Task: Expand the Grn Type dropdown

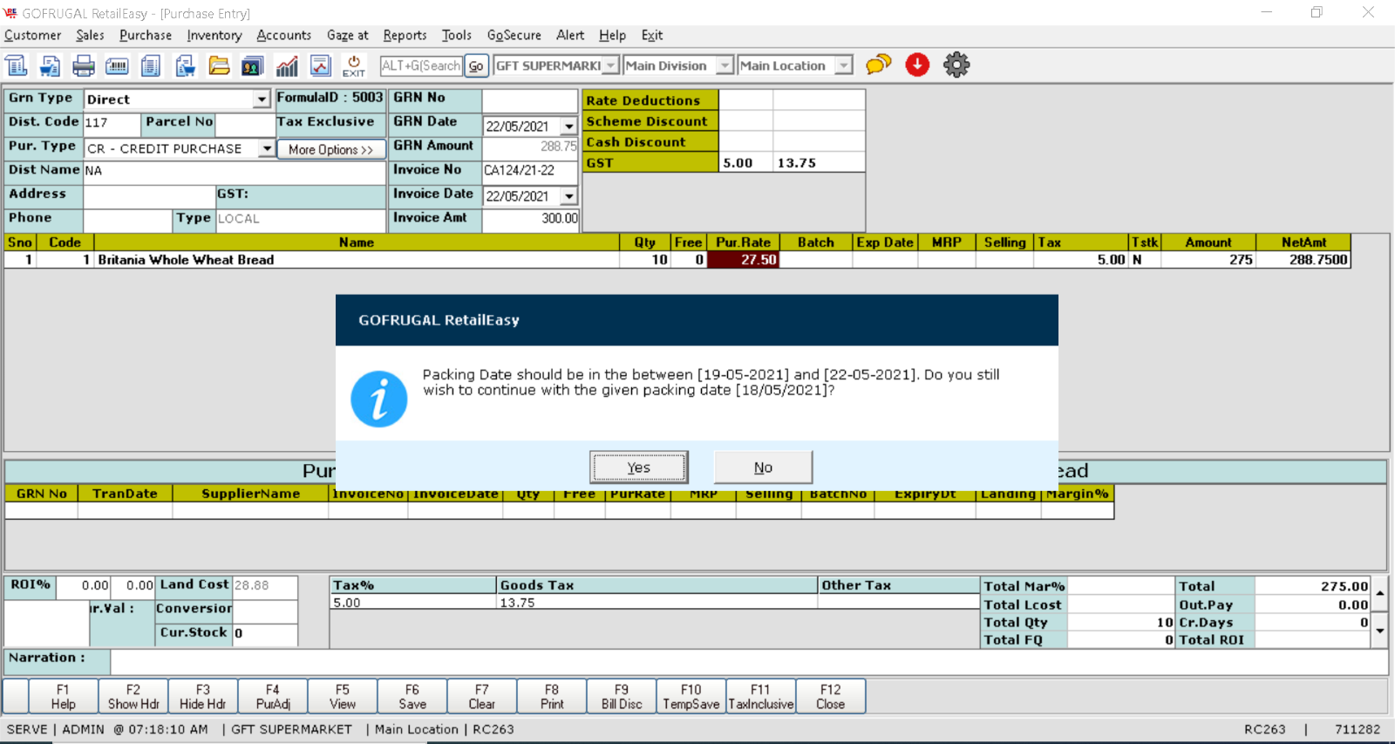Action: coord(262,99)
